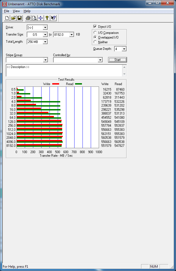Click the write value 16215
This screenshot has width=176, height=271.
tap(107, 90)
